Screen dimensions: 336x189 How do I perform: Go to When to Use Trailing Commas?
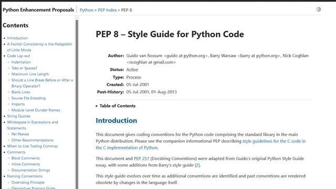pos(32,146)
